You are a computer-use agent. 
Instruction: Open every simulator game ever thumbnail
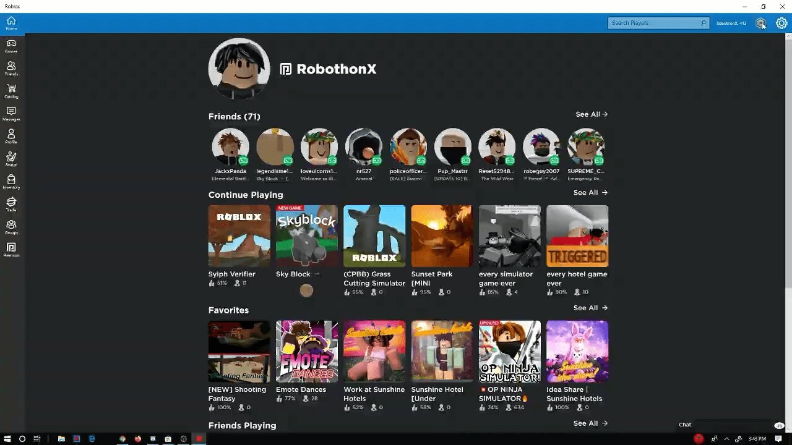coord(510,236)
